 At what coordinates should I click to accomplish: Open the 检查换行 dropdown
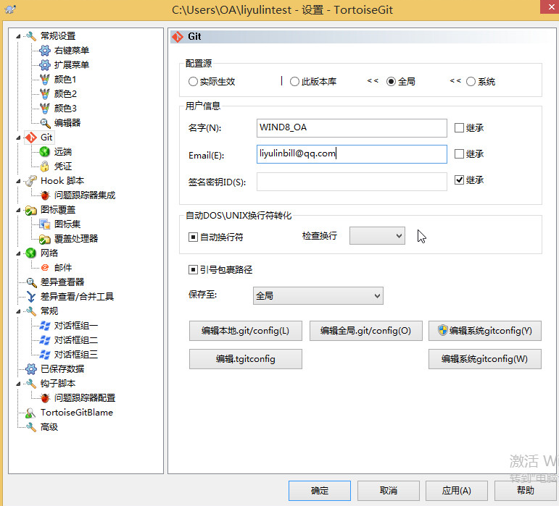377,235
